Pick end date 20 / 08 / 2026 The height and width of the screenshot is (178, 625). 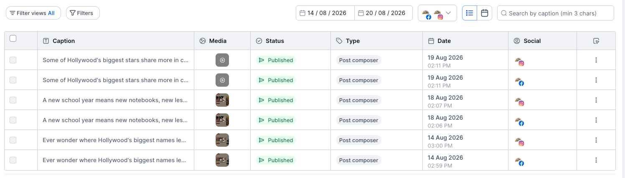384,13
